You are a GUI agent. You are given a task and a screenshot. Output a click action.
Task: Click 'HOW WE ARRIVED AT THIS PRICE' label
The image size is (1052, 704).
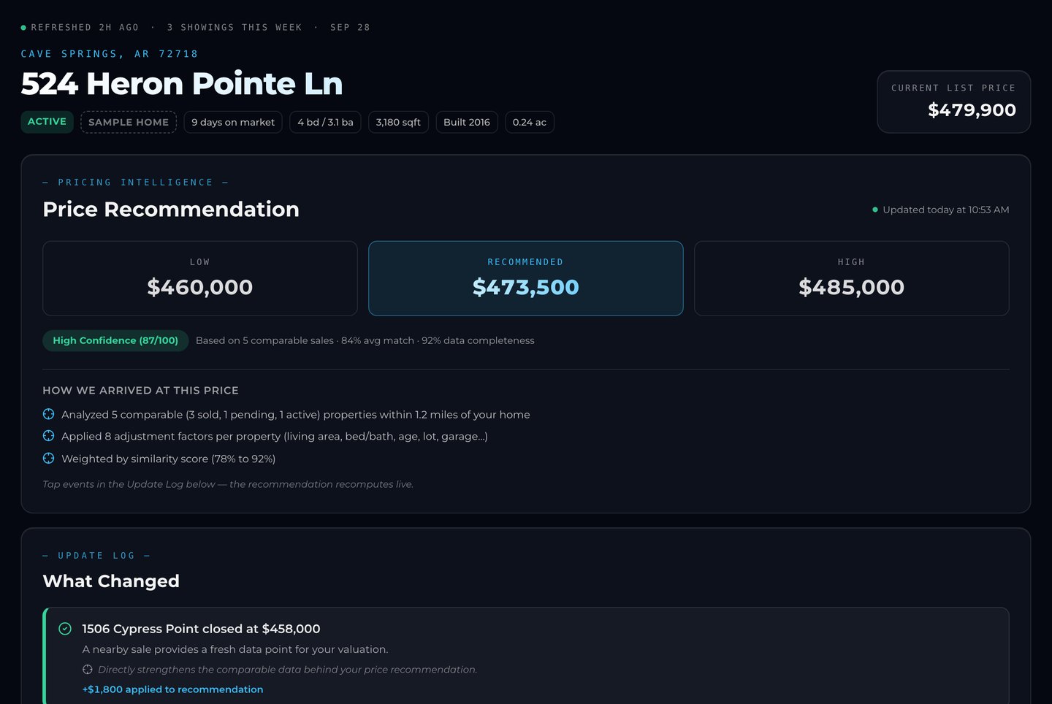point(140,391)
